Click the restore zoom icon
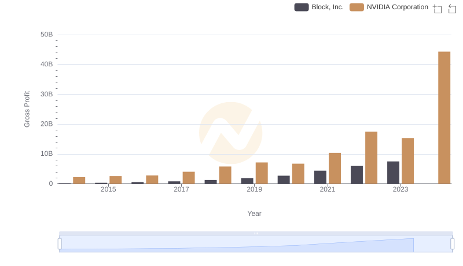Screen dimensions: 463x266 tap(452, 9)
